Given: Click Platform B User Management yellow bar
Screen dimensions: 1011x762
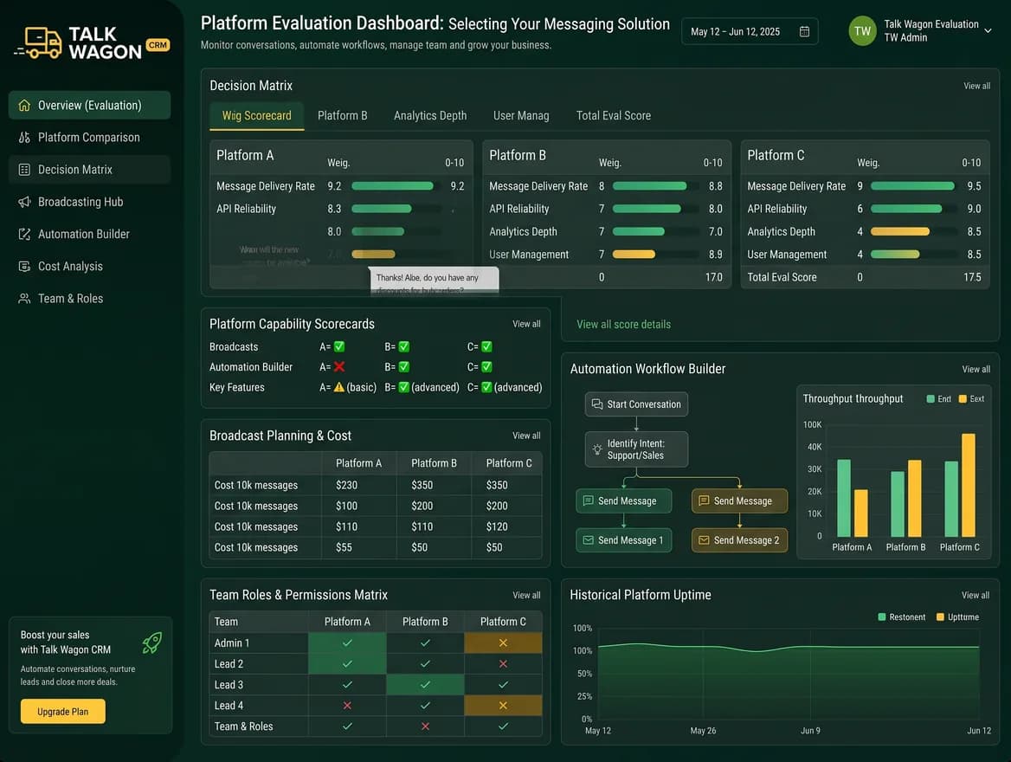Looking at the screenshot, I should click(x=634, y=255).
